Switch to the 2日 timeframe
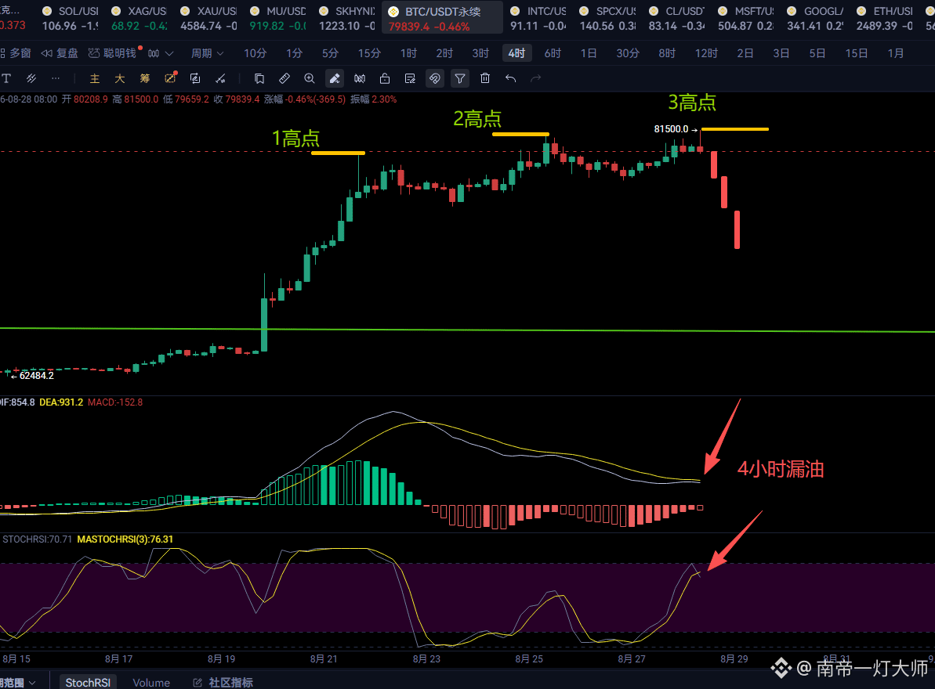The height and width of the screenshot is (689, 935). tap(745, 53)
